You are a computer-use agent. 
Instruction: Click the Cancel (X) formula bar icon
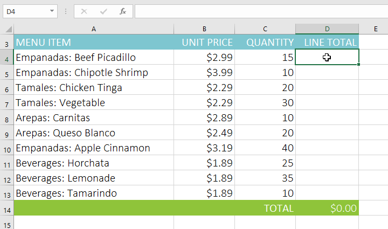[84, 11]
